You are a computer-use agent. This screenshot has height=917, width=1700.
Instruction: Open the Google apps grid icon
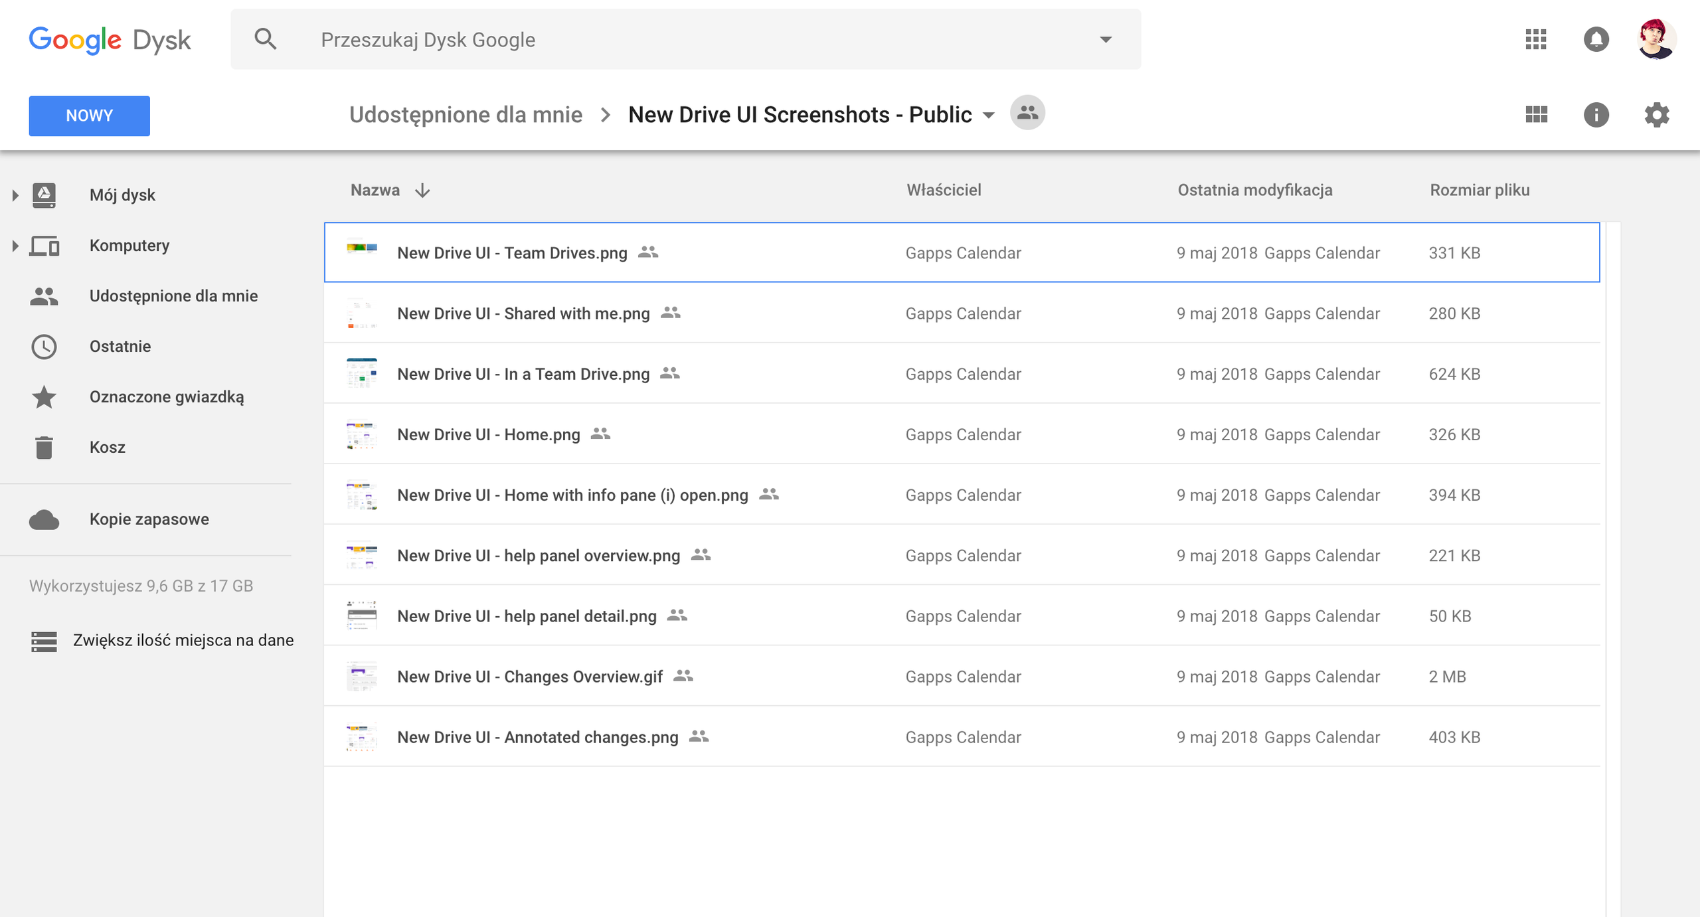point(1536,40)
